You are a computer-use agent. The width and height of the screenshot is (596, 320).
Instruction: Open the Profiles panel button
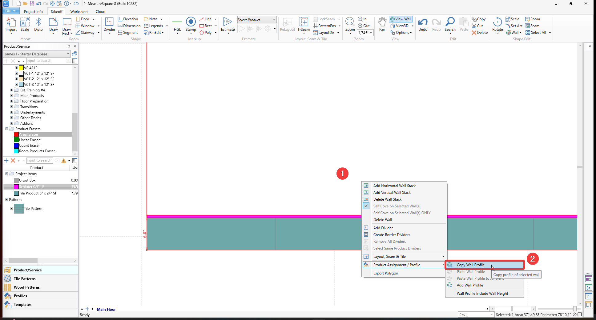pyautogui.click(x=41, y=296)
